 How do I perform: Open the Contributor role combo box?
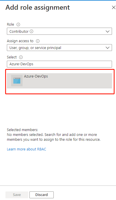(59, 31)
